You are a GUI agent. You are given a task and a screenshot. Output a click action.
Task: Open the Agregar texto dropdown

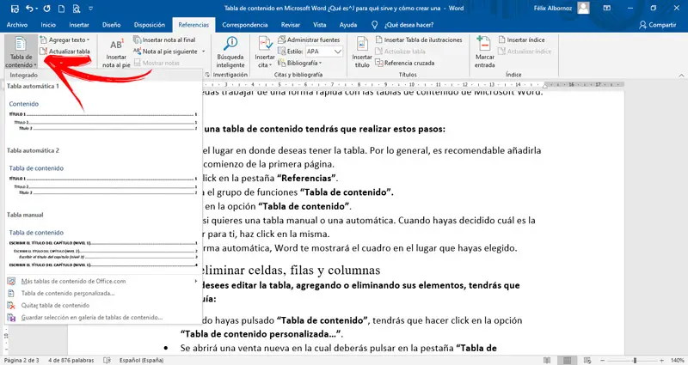65,40
